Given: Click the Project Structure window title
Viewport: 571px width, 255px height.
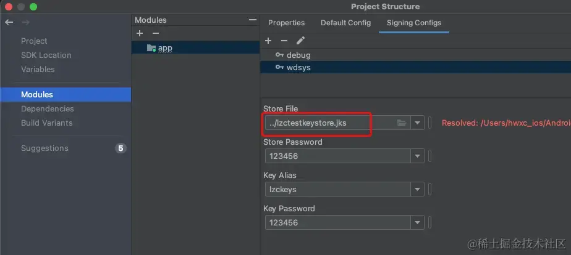Looking at the screenshot, I should pos(385,7).
